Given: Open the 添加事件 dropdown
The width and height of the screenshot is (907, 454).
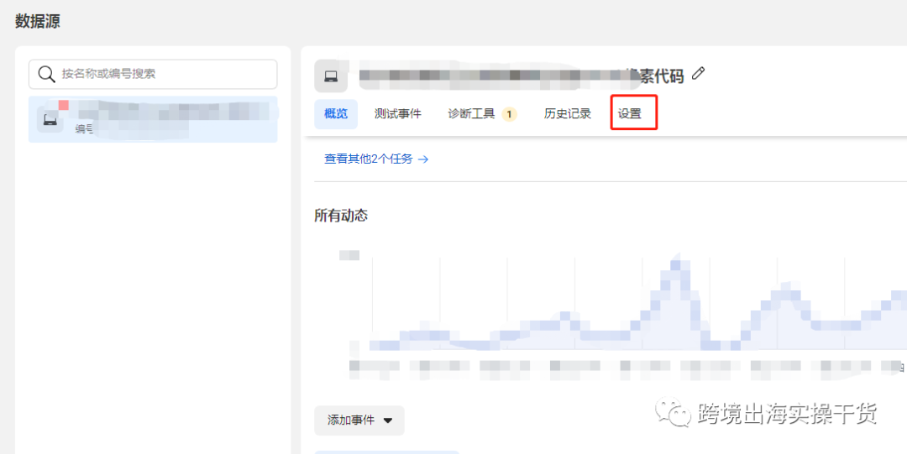Looking at the screenshot, I should pyautogui.click(x=359, y=420).
